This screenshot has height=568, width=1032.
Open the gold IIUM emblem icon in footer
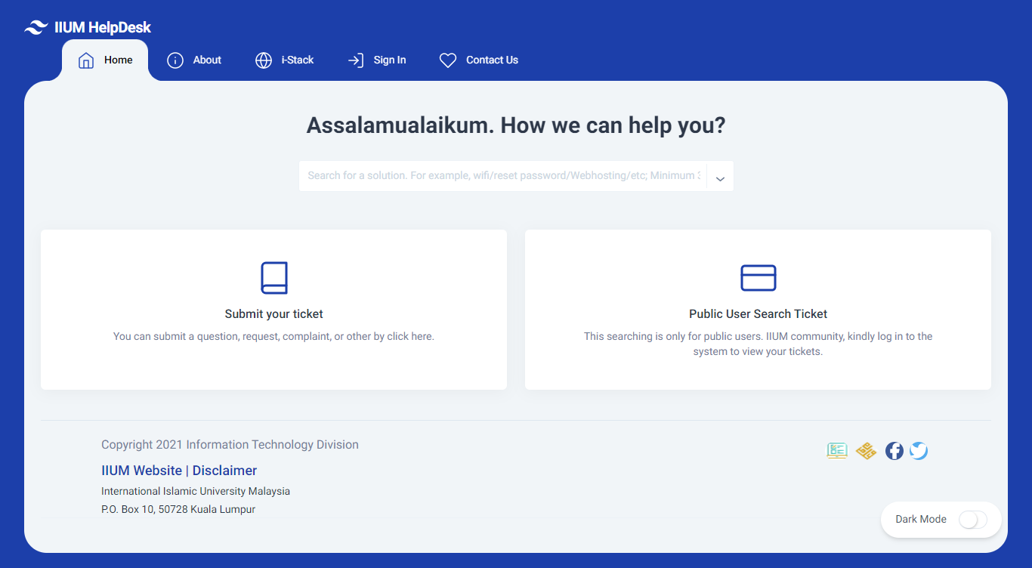[x=866, y=451]
